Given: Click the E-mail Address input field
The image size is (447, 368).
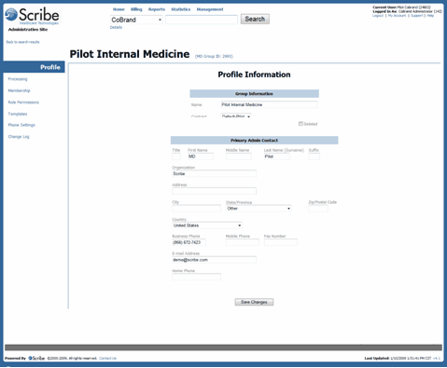Looking at the screenshot, I should [214, 260].
